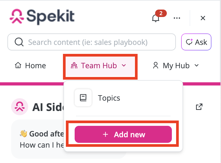The height and width of the screenshot is (163, 221).
Task: Expand the My Hub dropdown chevron
Action: pyautogui.click(x=197, y=65)
